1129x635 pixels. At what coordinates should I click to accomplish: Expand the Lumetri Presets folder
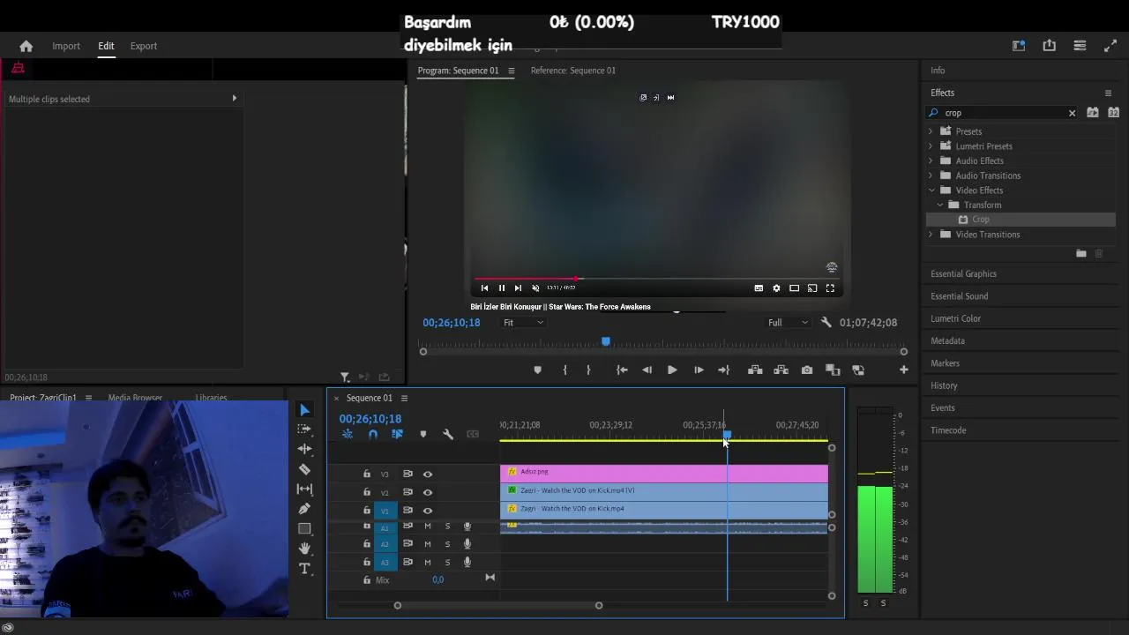pyautogui.click(x=930, y=146)
